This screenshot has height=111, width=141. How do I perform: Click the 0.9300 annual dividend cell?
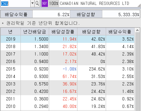pyautogui.click(x=35, y=76)
